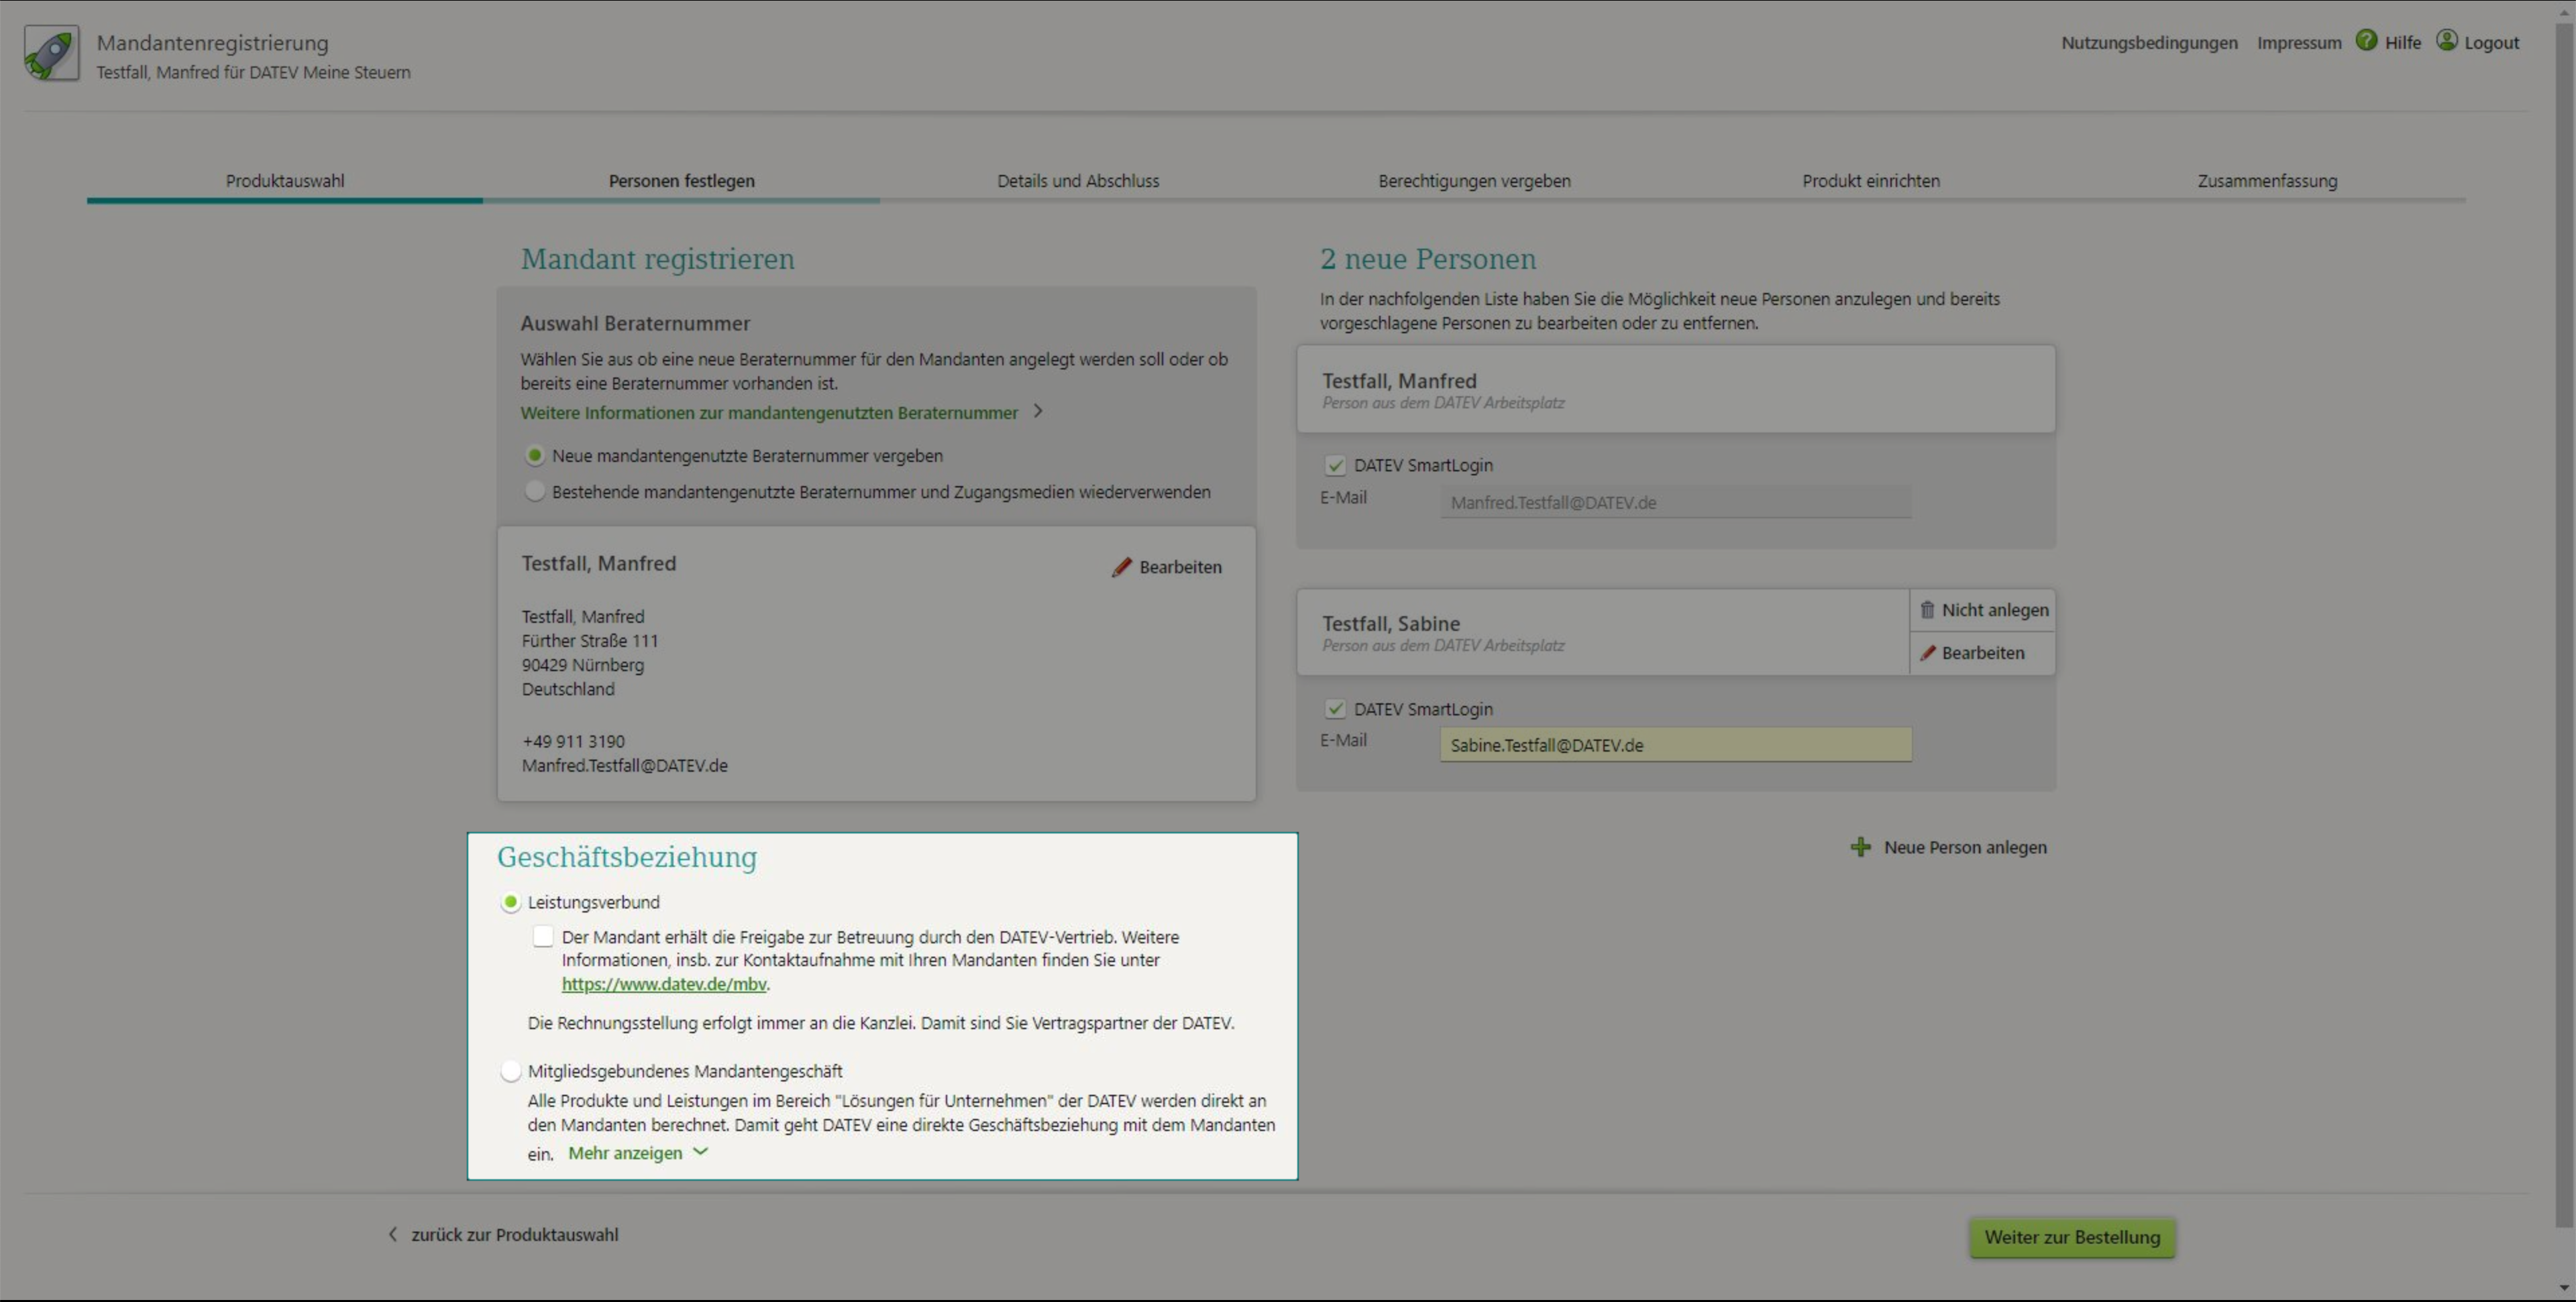This screenshot has height=1302, width=2576.
Task: Click the Logout user icon
Action: pos(2446,40)
